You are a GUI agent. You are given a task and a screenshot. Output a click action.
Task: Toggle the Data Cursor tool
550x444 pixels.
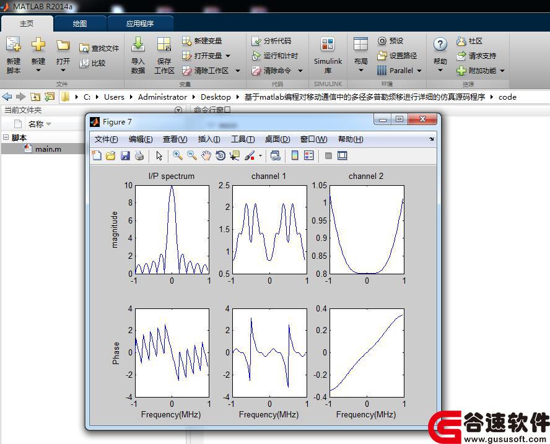point(235,155)
